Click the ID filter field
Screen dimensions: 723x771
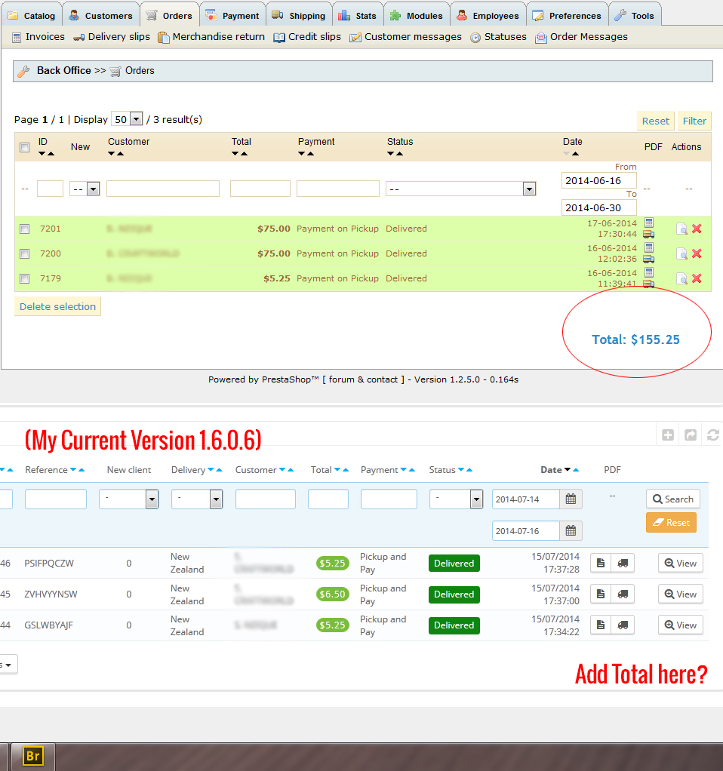(50, 189)
